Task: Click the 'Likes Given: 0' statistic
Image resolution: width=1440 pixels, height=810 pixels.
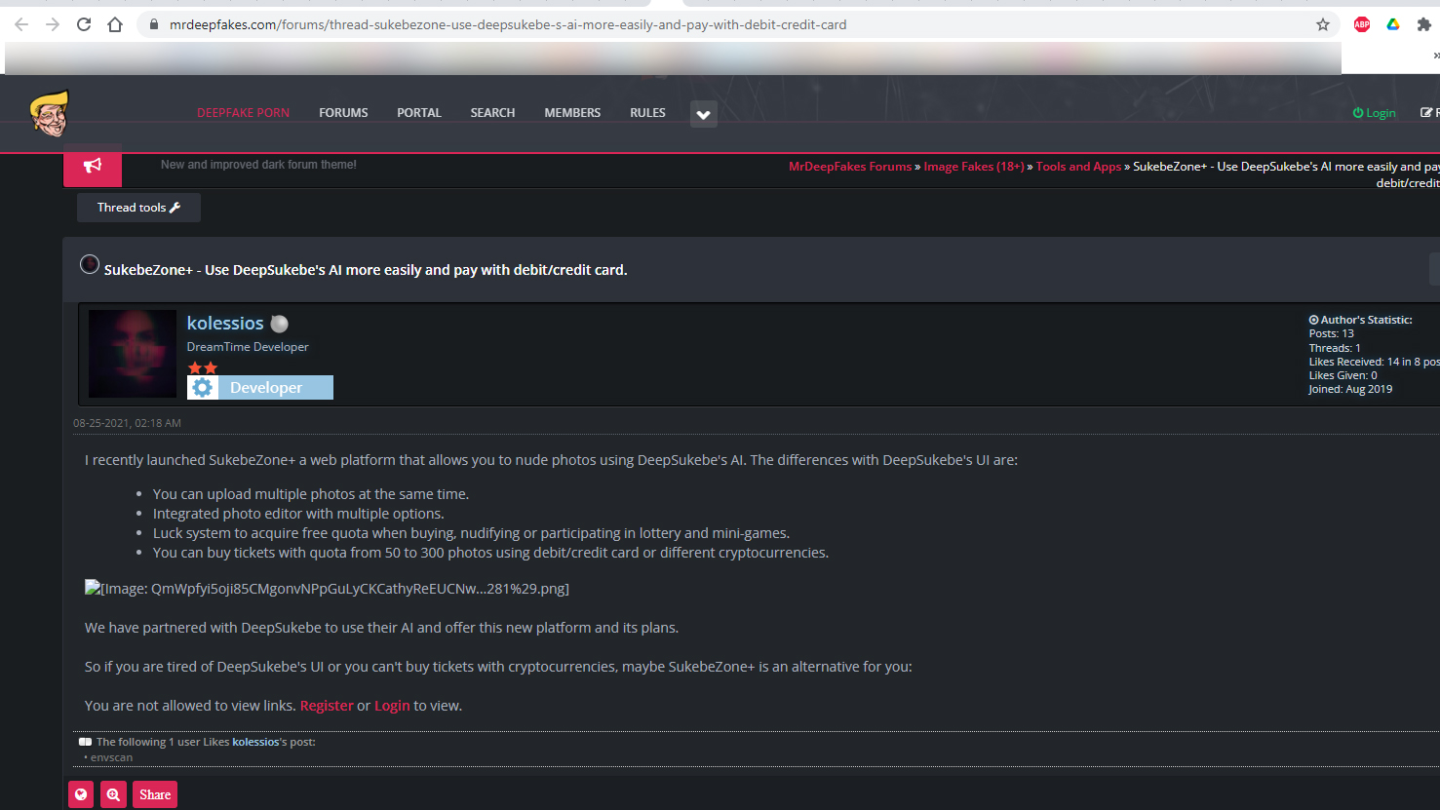Action: [x=1343, y=375]
